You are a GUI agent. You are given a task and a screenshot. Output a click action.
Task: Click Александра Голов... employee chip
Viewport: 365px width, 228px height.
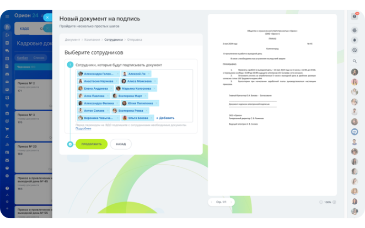[x=99, y=74]
